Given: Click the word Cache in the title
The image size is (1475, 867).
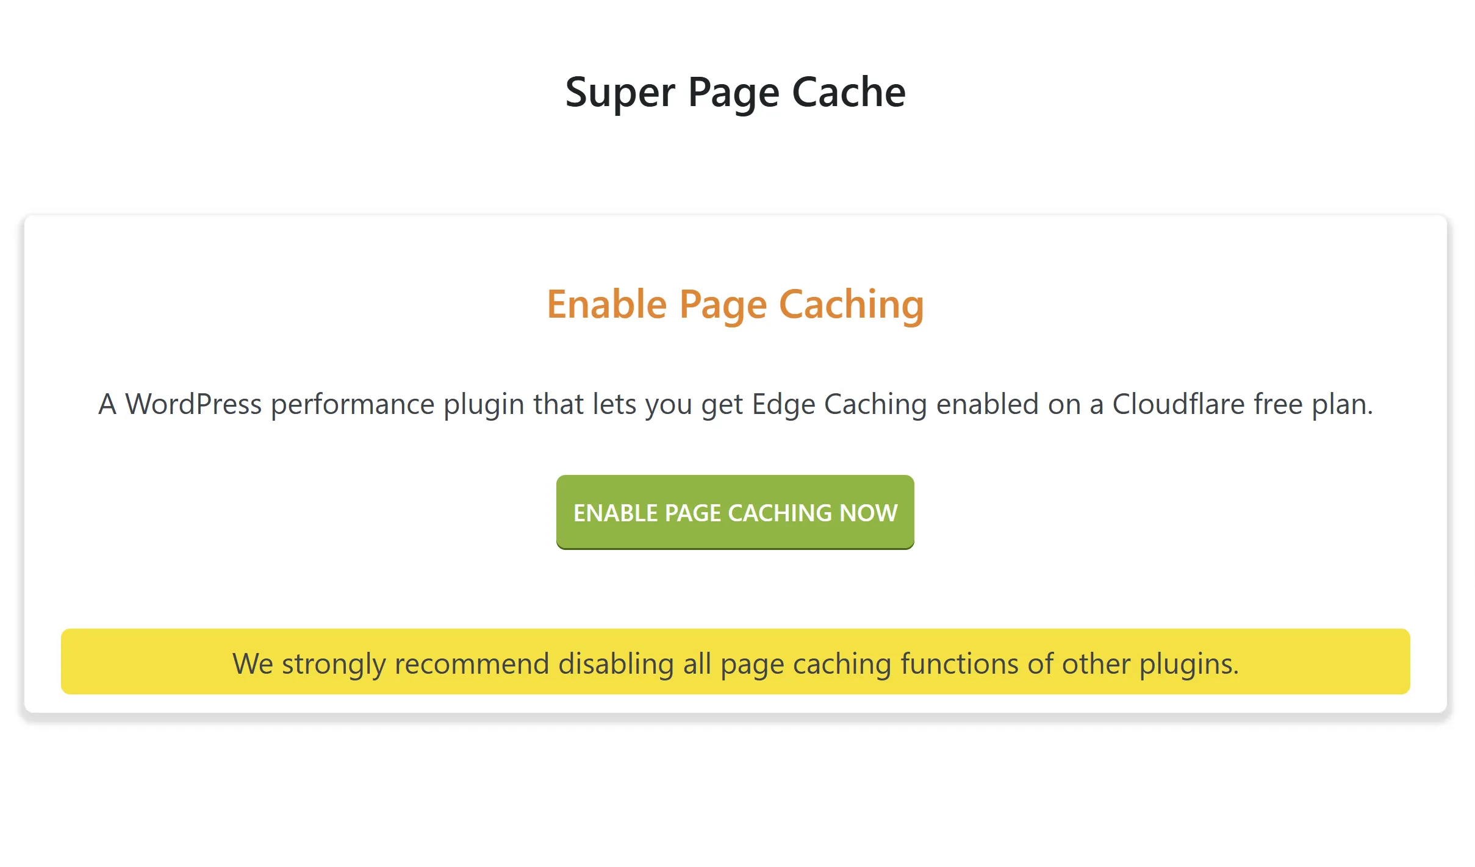Looking at the screenshot, I should point(849,92).
